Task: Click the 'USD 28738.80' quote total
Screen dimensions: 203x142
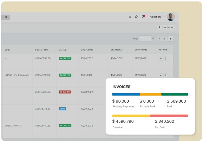Action: click(x=43, y=109)
